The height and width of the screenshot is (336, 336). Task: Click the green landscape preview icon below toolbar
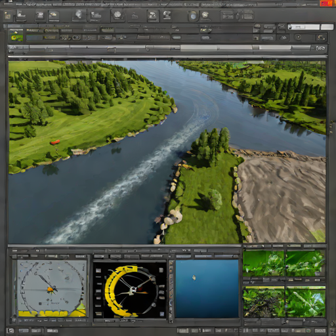[x=16, y=35]
